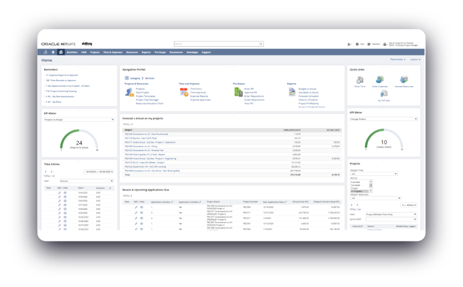Open the Time & Expenses menu
463x287 pixels.
pos(113,52)
